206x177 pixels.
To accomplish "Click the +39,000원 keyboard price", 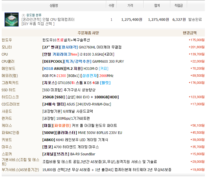I will [197, 140].
